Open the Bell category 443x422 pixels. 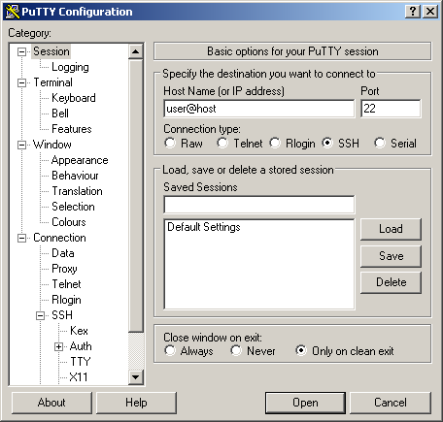click(x=60, y=114)
